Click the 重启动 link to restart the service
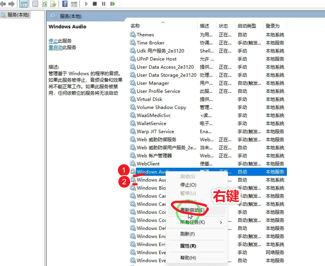The width and height of the screenshot is (325, 266). tap(56, 47)
